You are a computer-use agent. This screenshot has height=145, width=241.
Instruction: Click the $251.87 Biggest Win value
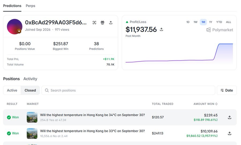pyautogui.click(x=61, y=44)
